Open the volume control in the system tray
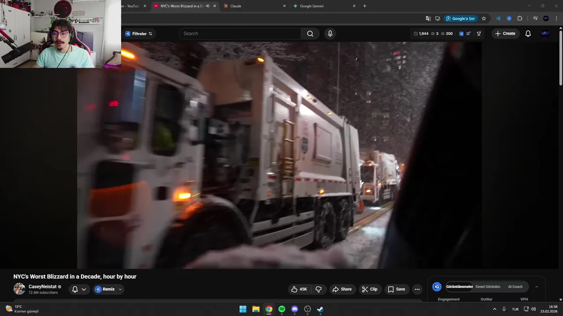563x316 pixels. tap(534, 309)
